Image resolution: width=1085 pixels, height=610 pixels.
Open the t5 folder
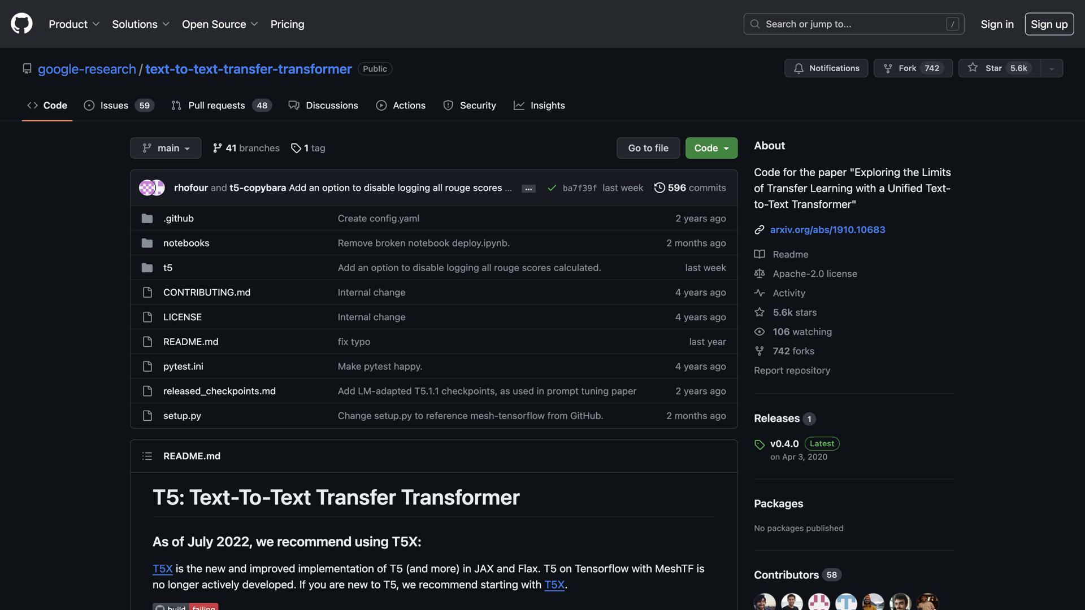pyautogui.click(x=168, y=268)
